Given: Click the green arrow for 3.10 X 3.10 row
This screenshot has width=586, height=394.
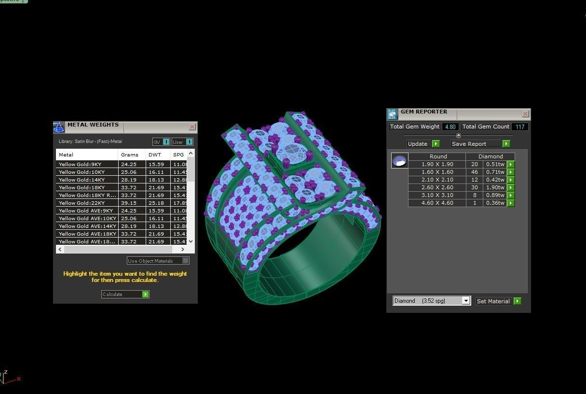Looking at the screenshot, I should 511,195.
